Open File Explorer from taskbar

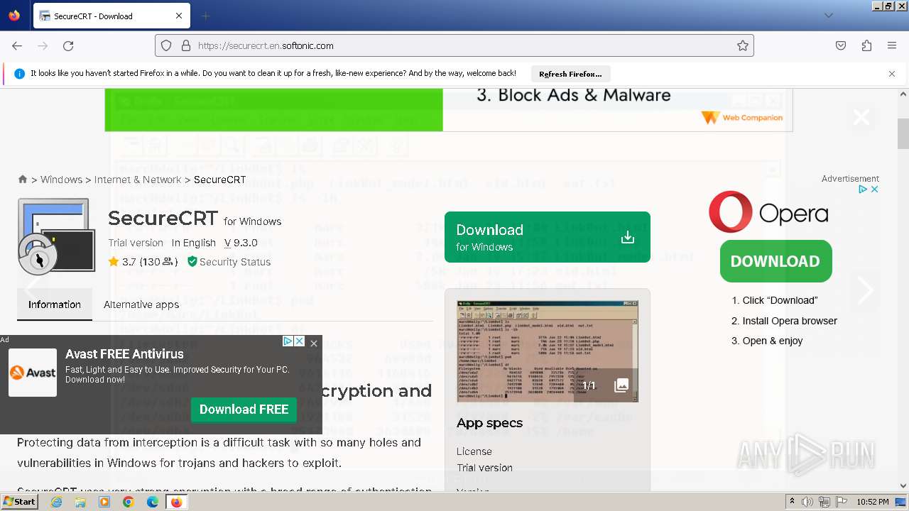click(80, 502)
